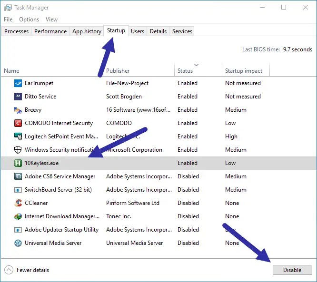Click the Task Manager title bar icon
The image size is (317, 282).
coord(8,8)
